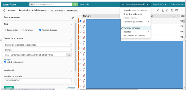Click the PDF shortcut icon of the checked row

[84, 21]
